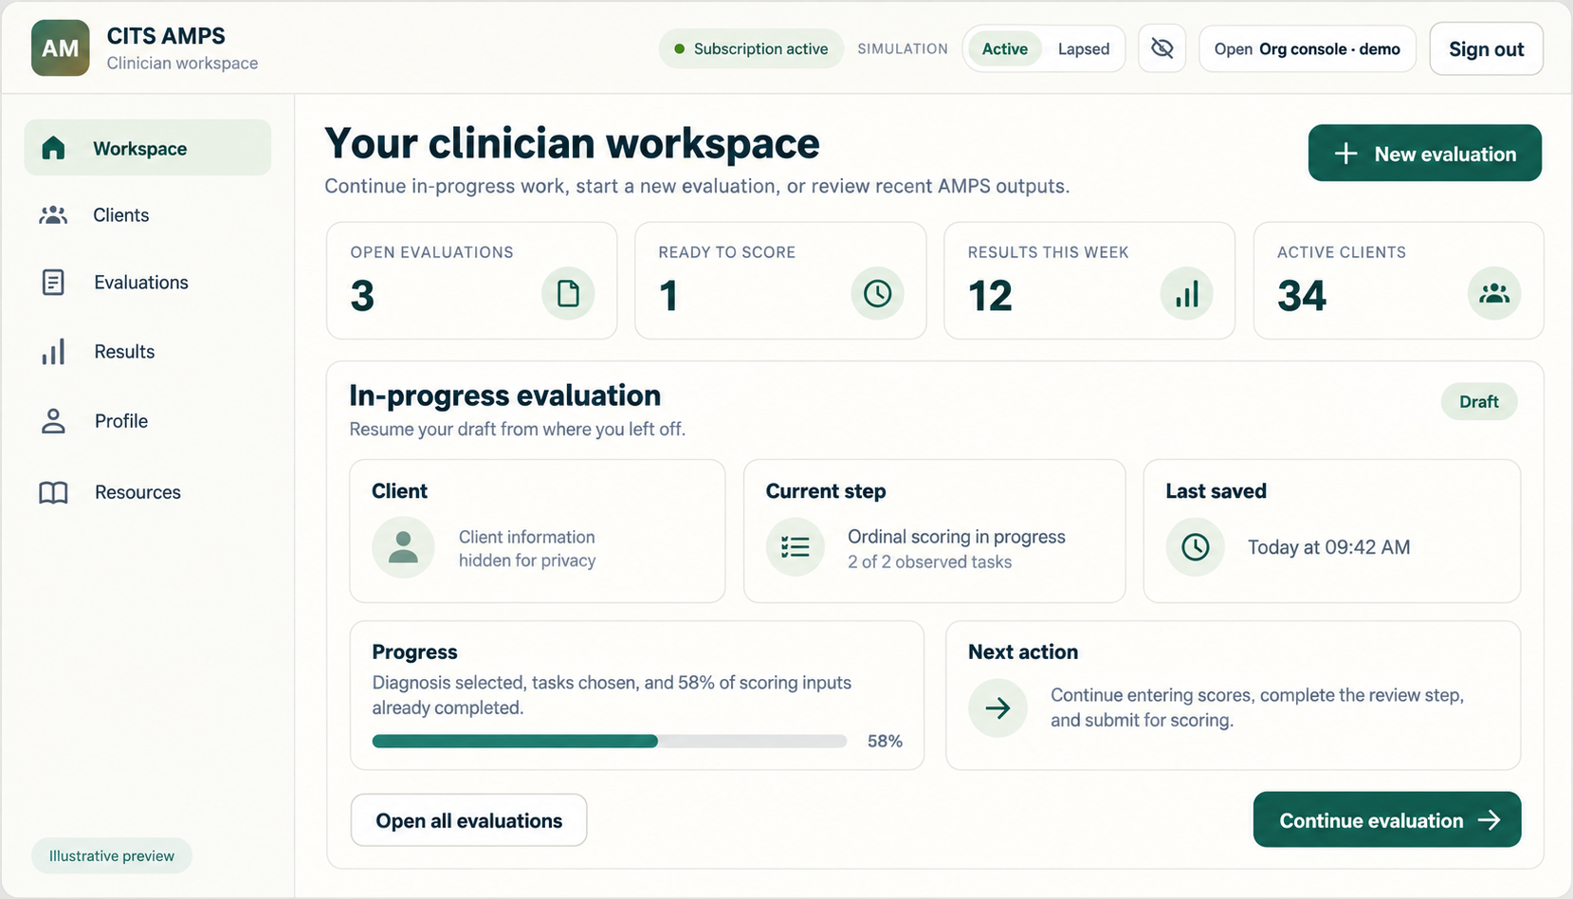Click the Next action arrow icon
Image resolution: width=1573 pixels, height=899 pixels.
click(x=997, y=707)
